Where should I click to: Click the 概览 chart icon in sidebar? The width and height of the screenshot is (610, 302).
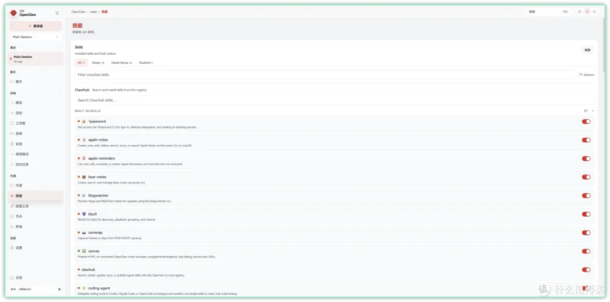coord(12,103)
